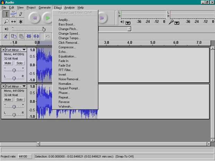Choose Wahwah... effect
This screenshot has width=215, height=161.
click(75, 107)
